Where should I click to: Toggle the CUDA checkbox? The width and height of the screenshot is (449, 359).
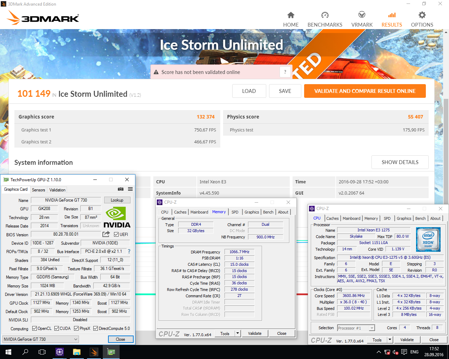[x=57, y=328]
